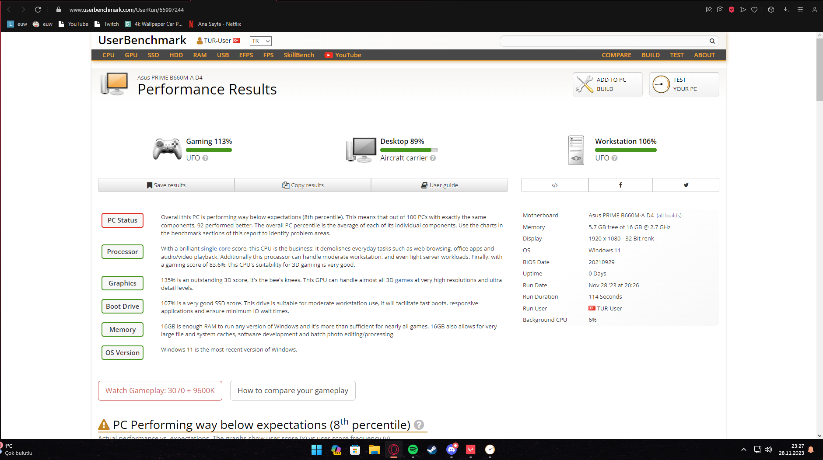Open the User guide button
Screen dimensions: 823x460
pos(439,185)
